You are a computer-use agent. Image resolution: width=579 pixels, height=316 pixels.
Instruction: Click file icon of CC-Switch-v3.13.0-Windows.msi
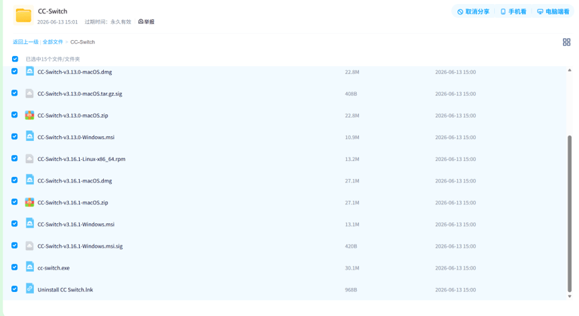[29, 137]
